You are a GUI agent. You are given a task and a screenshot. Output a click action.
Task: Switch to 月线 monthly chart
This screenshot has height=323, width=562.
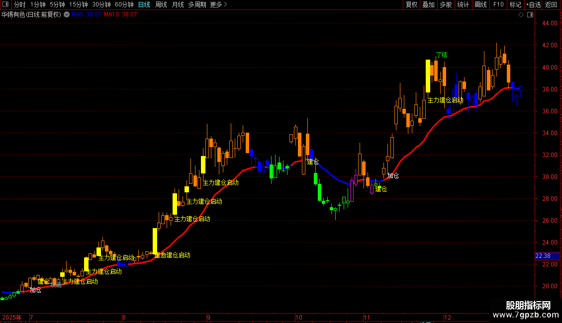tap(178, 4)
